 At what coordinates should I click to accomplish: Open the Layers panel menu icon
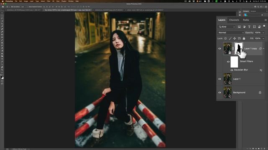[x=265, y=20]
